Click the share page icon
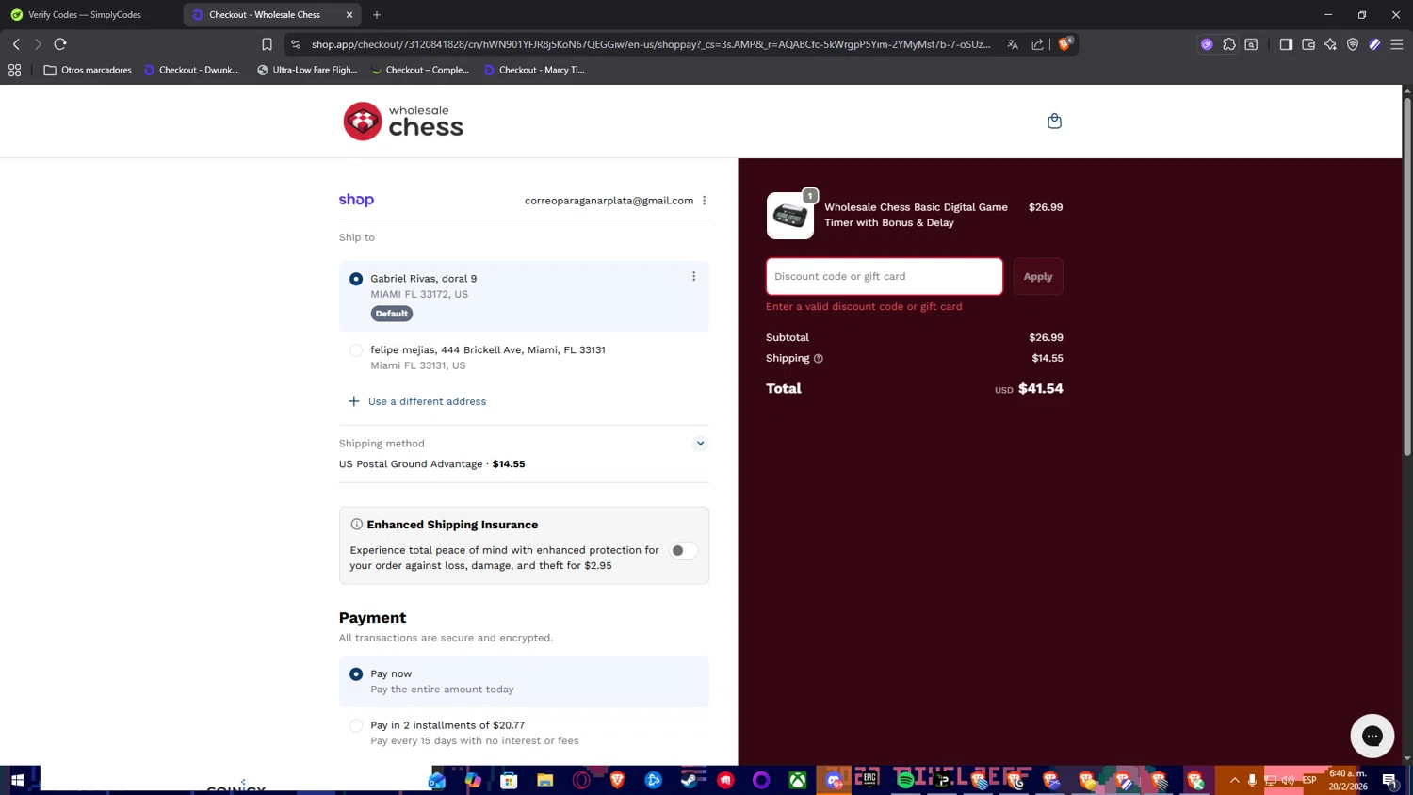The width and height of the screenshot is (1413, 795). click(x=1037, y=44)
